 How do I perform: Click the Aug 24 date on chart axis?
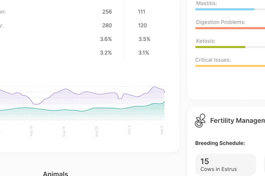(64, 131)
